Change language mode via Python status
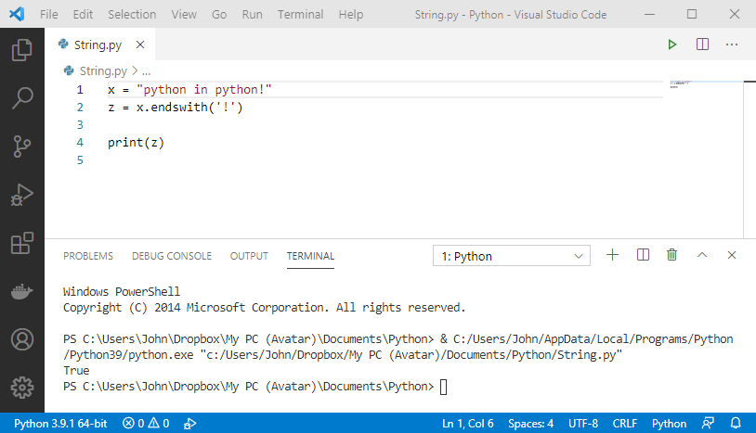The width and height of the screenshot is (756, 433). point(669,424)
